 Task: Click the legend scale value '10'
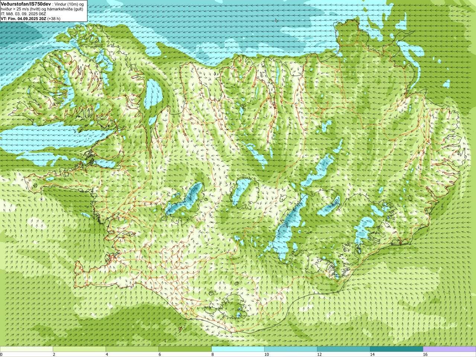click(267, 354)
